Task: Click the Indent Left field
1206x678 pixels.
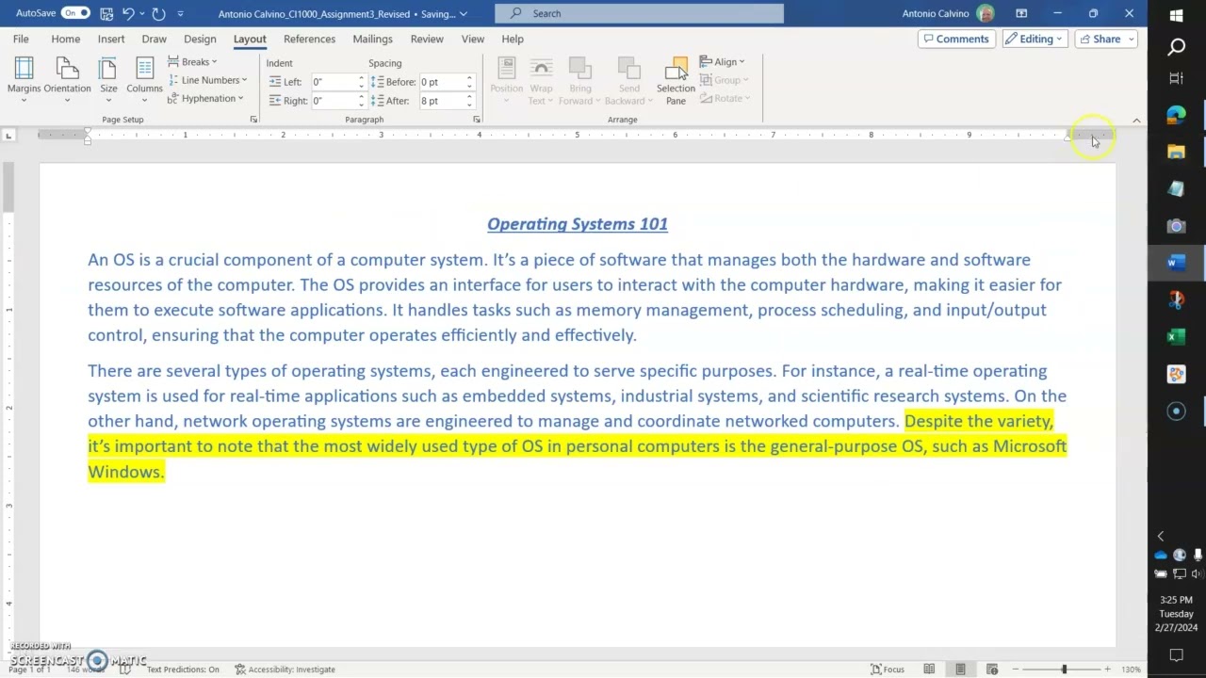Action: pos(333,82)
